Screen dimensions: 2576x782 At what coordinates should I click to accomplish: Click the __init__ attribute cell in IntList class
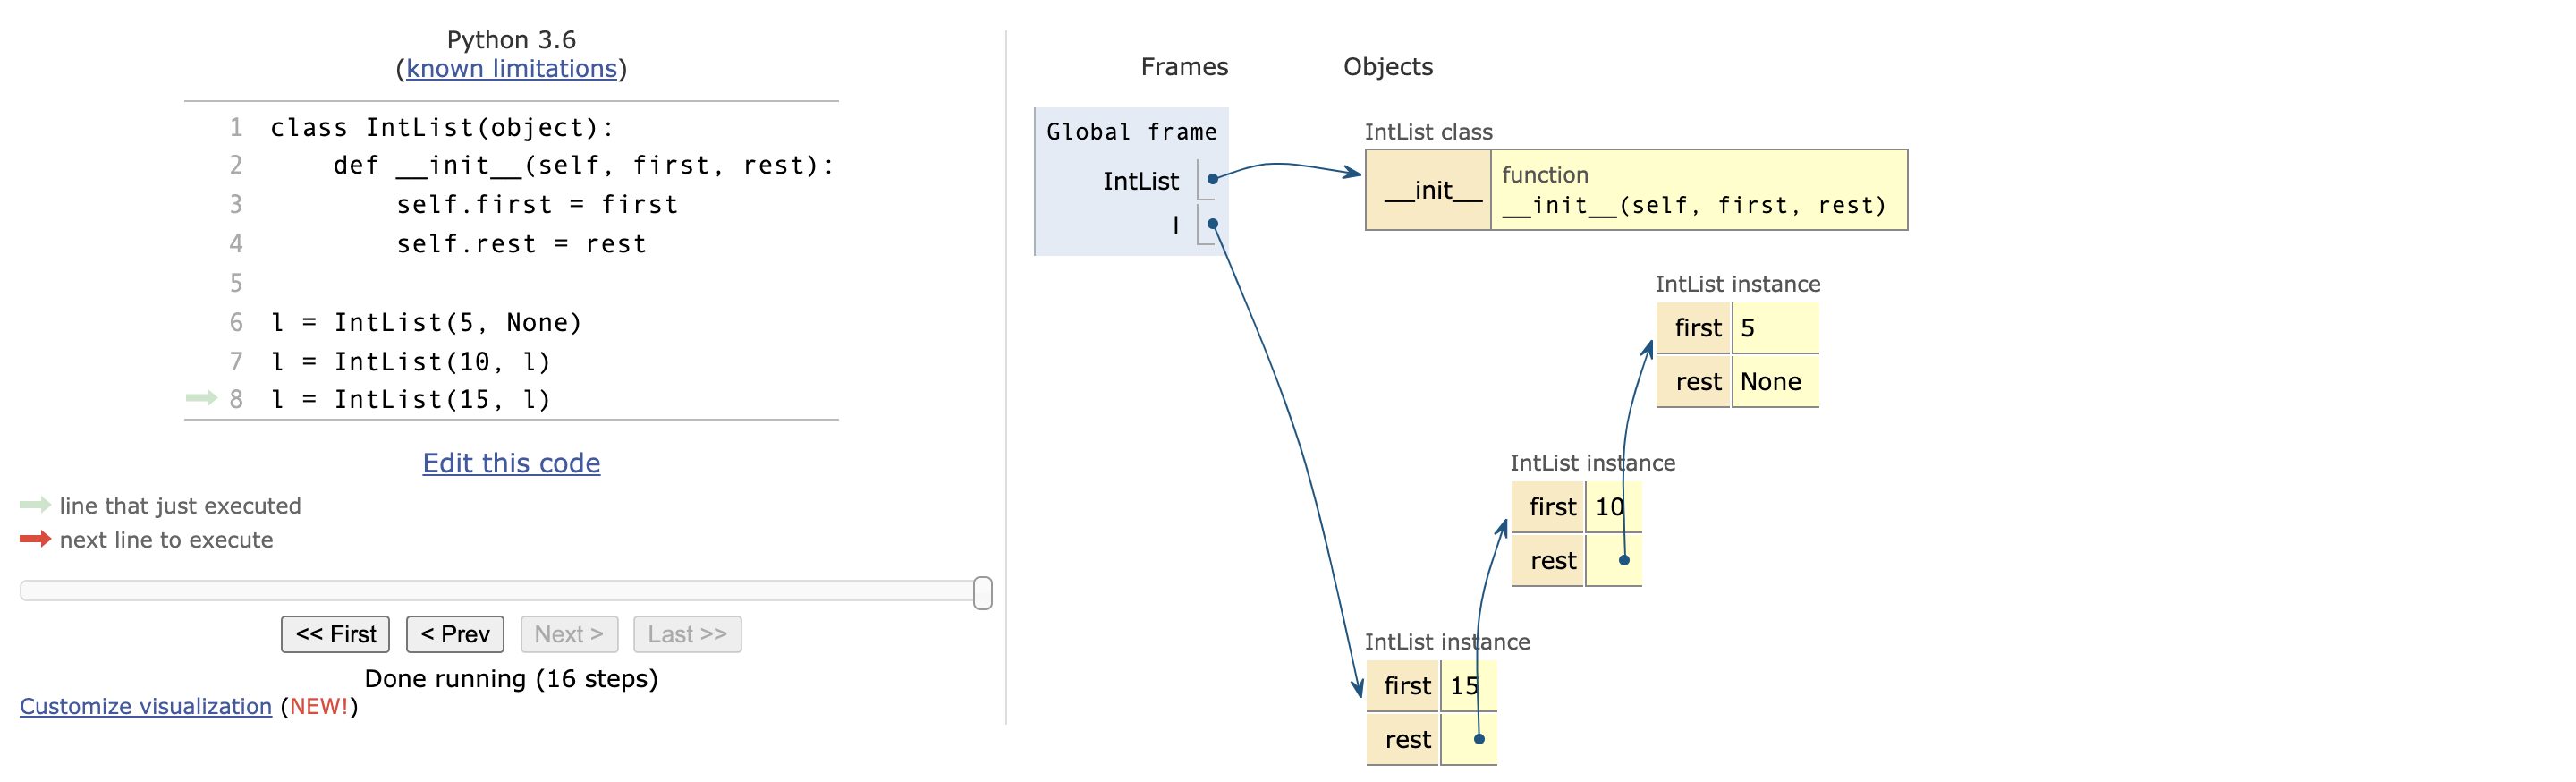click(1429, 190)
